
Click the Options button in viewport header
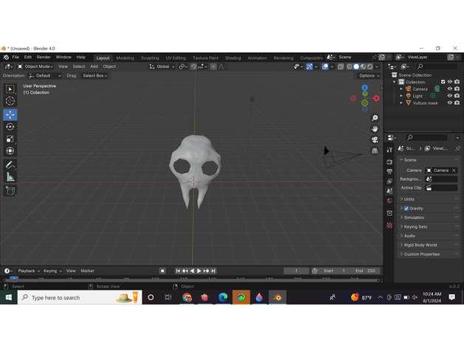(368, 75)
